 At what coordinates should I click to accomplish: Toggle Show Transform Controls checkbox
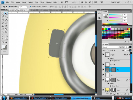pyautogui.click(x=30, y=6)
